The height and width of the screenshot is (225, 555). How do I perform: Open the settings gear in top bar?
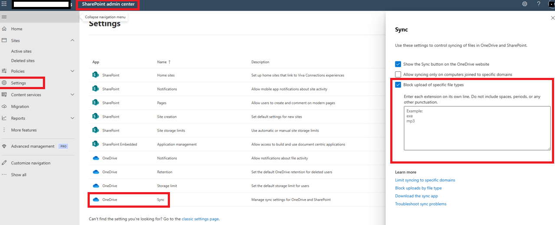point(525,4)
